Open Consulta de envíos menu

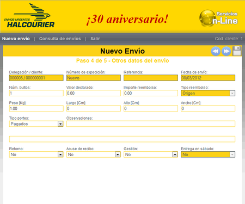pos(60,39)
